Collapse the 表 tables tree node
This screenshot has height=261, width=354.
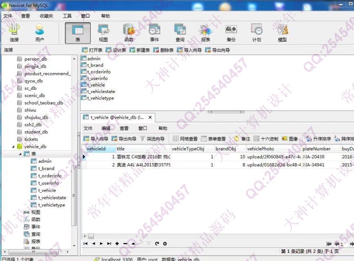pos(20,154)
